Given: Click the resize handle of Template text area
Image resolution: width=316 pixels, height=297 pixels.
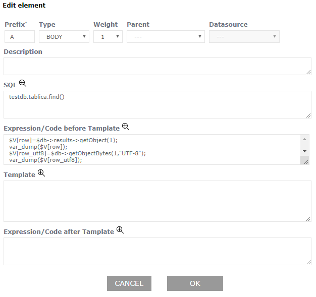Looking at the screenshot, I should point(308,218).
